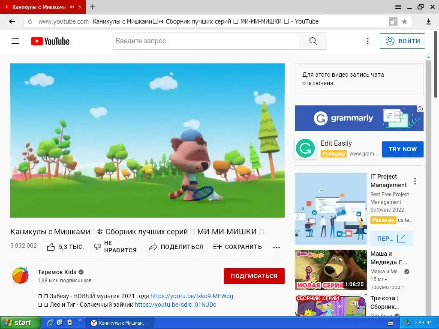Click inner page scrollbar up arrow
Screen dimensions: 439x329
coord(428,57)
